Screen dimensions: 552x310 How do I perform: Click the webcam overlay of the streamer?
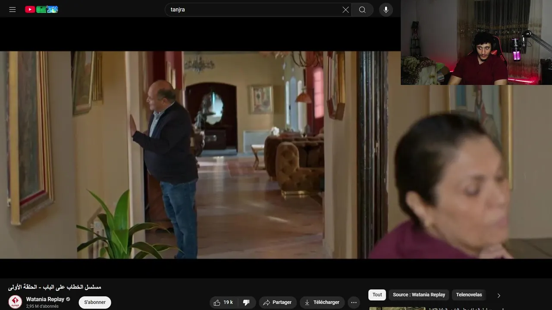pyautogui.click(x=476, y=42)
